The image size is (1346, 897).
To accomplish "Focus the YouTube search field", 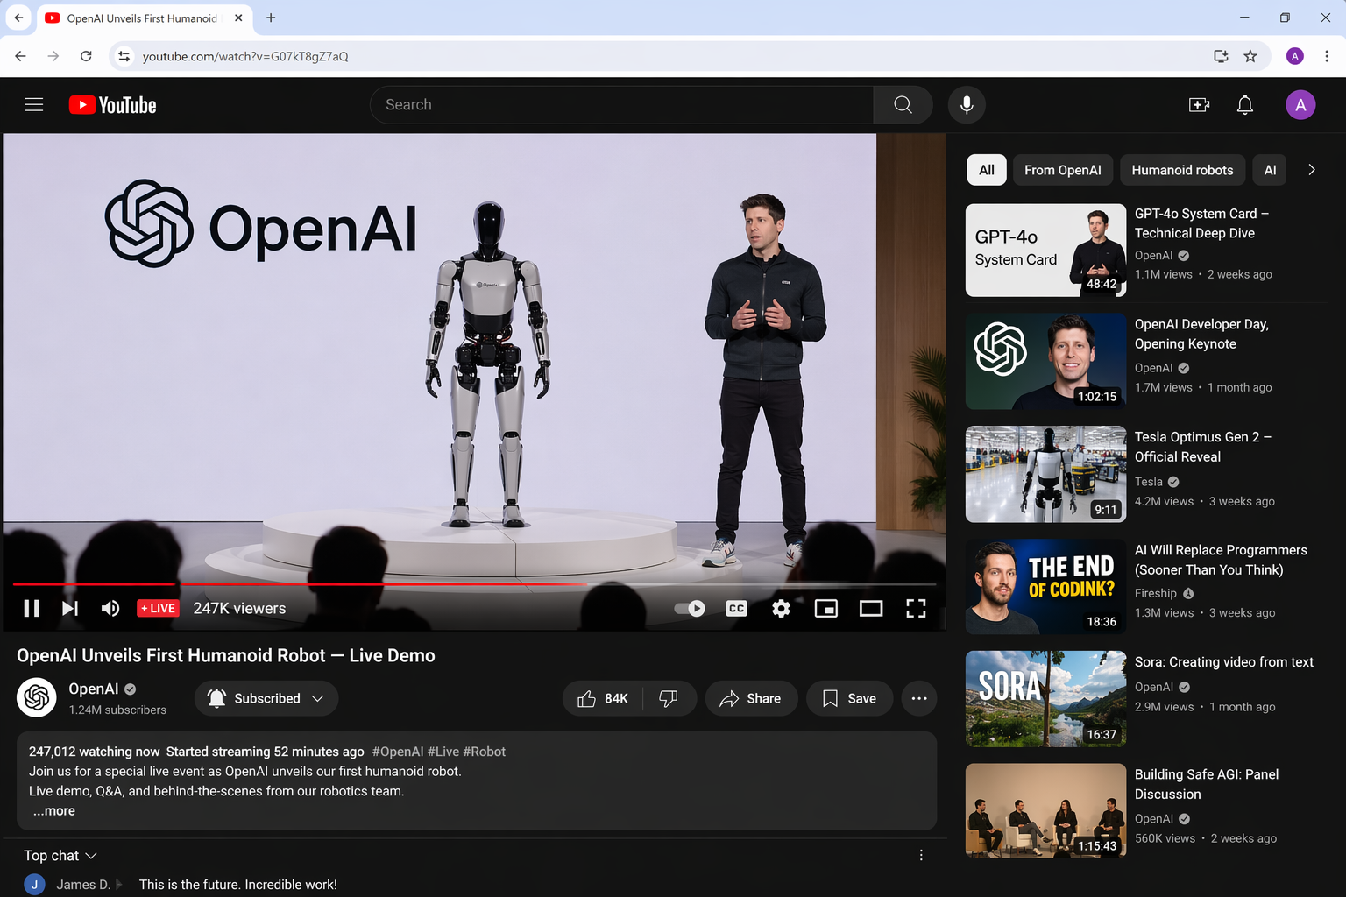I will coord(621,105).
